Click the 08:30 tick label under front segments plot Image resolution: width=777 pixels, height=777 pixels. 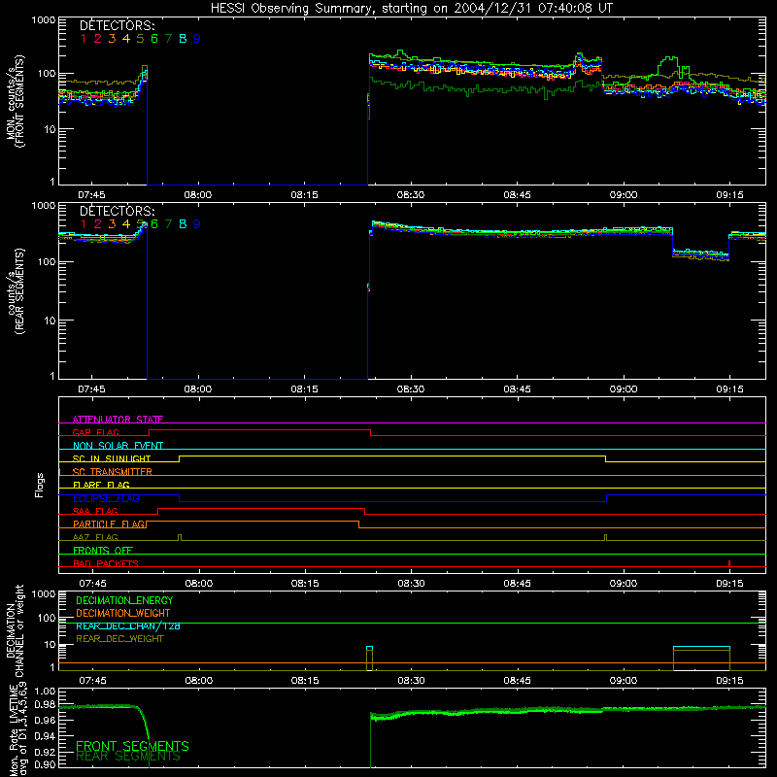click(411, 195)
